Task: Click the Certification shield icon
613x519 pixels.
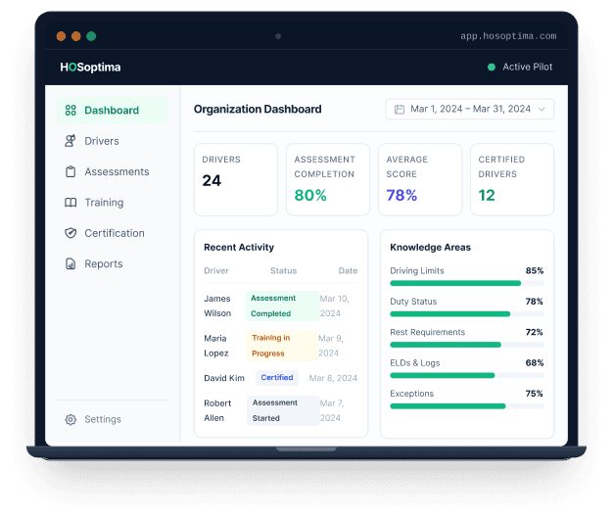Action: (71, 233)
